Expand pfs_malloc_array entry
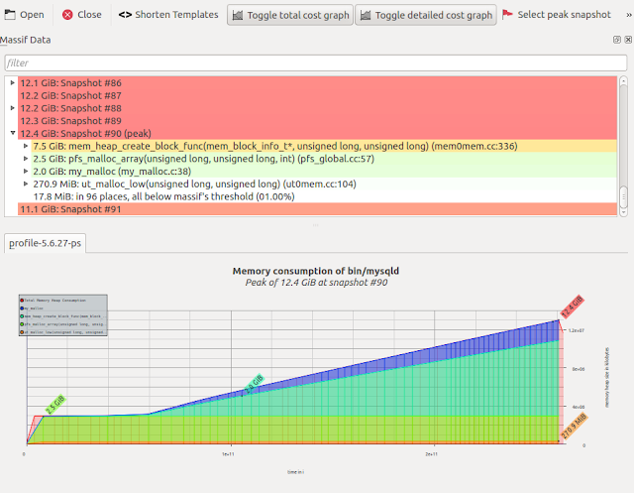Screen dimensions: 634x493 pos(26,159)
